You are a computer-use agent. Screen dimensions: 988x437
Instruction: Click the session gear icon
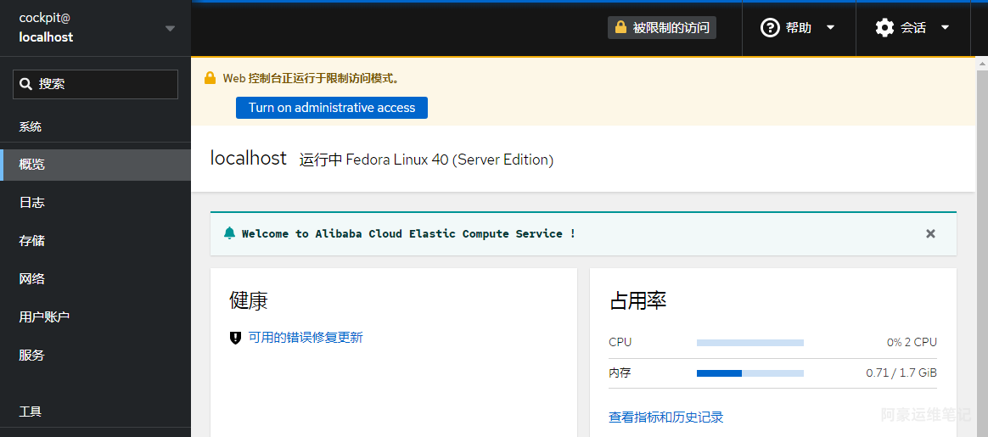(884, 28)
